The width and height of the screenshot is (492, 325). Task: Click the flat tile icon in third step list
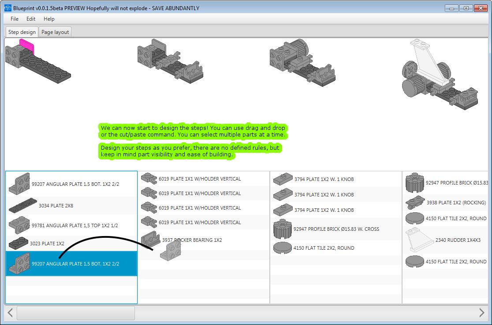tap(283, 247)
